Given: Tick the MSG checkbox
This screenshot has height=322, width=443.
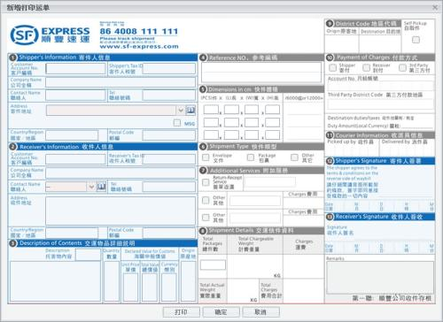Looking at the screenshot, I should point(177,123).
